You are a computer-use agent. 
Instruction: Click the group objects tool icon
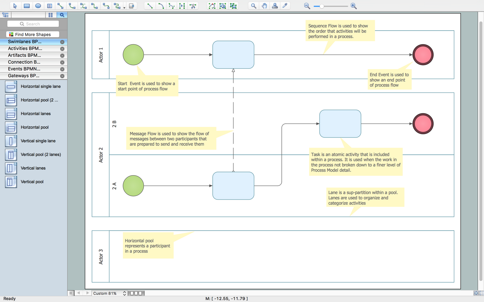223,6
